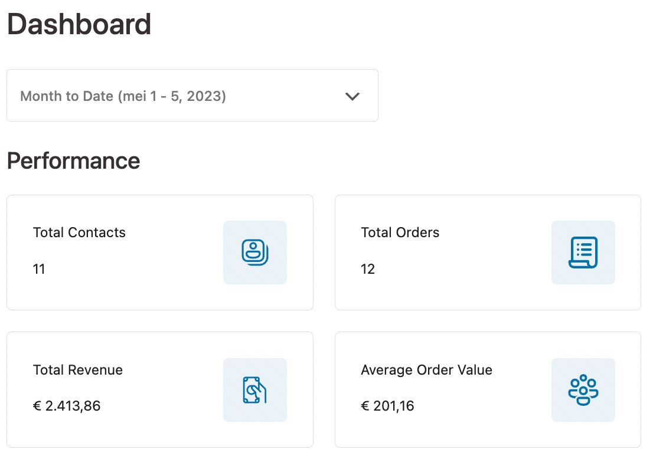
Task: Click the average value € 201,16
Action: pyautogui.click(x=387, y=406)
